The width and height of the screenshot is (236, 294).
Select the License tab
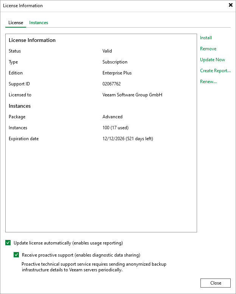(16, 23)
